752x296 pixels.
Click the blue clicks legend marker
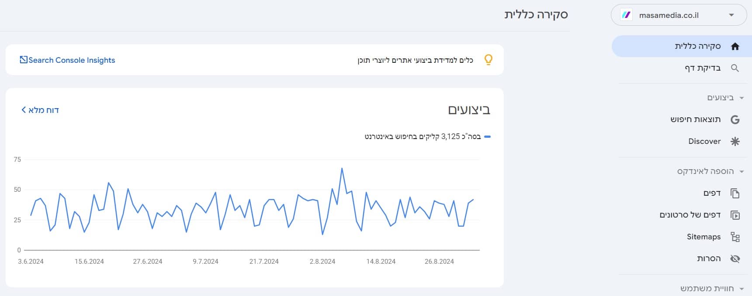(488, 137)
